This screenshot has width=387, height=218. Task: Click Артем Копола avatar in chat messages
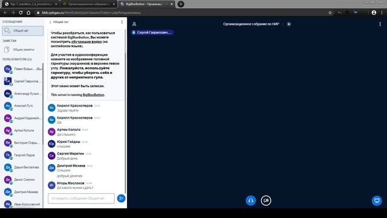click(x=51, y=132)
